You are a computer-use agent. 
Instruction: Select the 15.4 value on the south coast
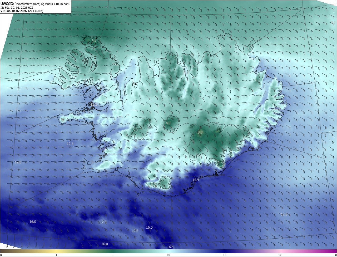tap(196, 180)
